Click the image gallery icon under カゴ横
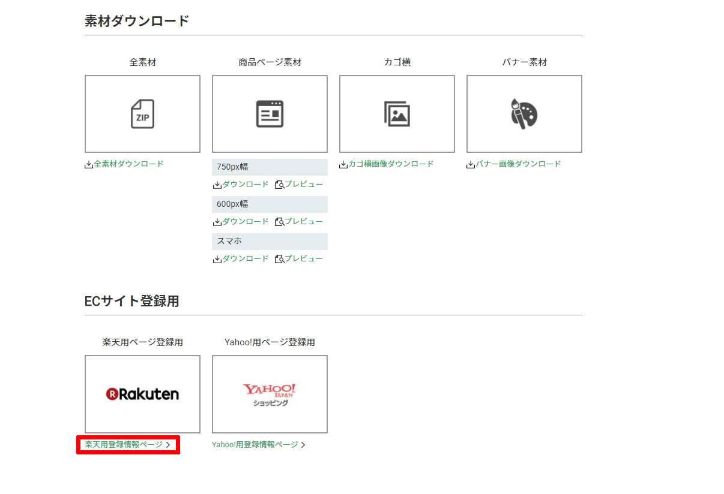The height and width of the screenshot is (494, 724). coord(397,114)
